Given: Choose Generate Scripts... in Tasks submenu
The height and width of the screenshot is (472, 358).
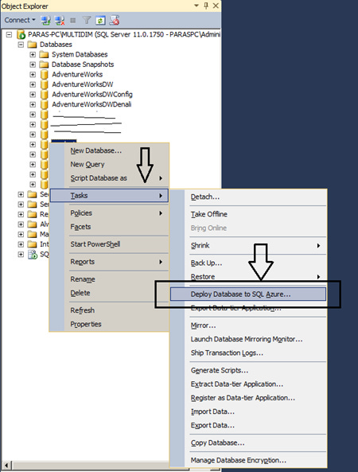Looking at the screenshot, I should point(248,371).
